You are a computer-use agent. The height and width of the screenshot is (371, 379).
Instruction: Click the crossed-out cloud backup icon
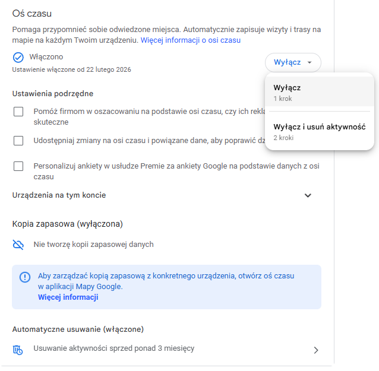[x=18, y=245]
